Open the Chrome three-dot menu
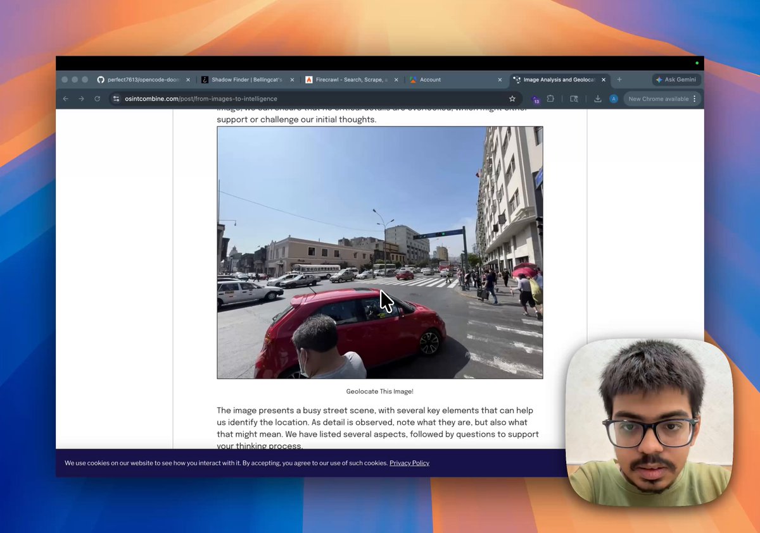The image size is (760, 533). click(x=695, y=99)
